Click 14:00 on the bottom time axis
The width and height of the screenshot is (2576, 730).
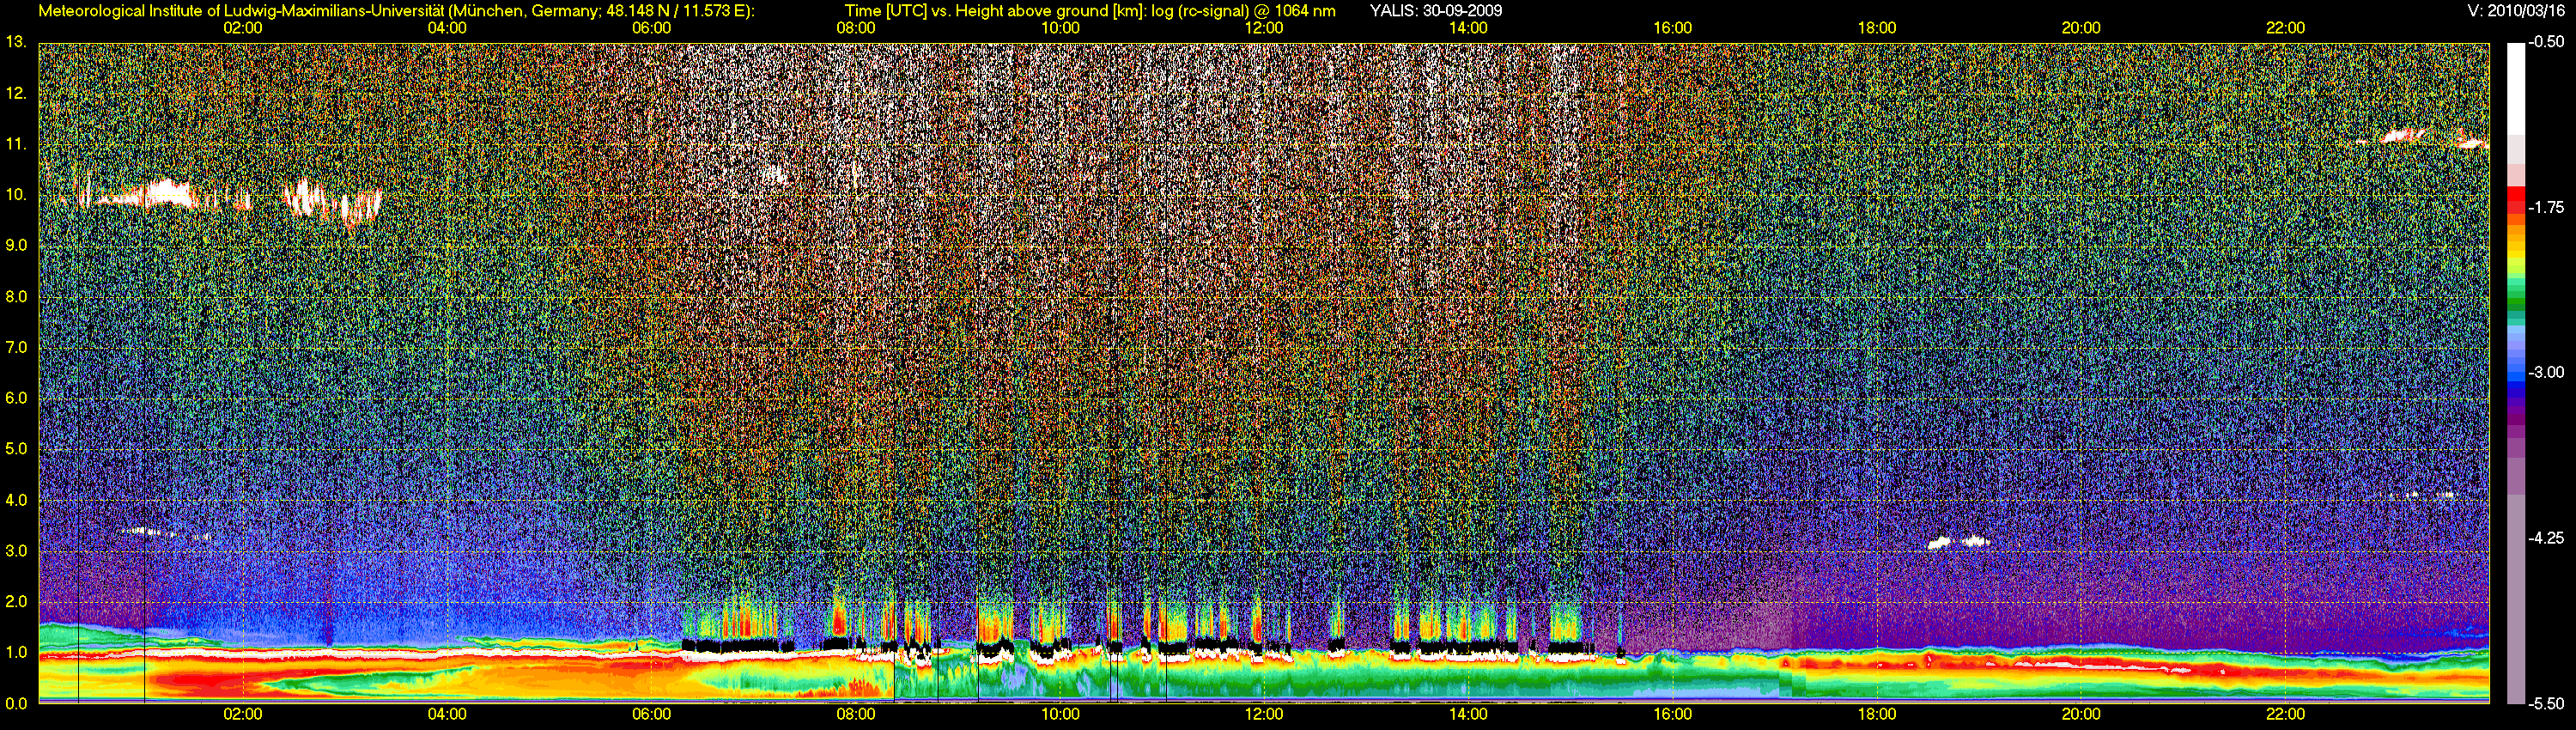click(x=1468, y=714)
